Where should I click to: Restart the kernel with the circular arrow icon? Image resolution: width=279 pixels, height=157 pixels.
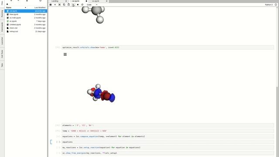[x=82, y=5]
